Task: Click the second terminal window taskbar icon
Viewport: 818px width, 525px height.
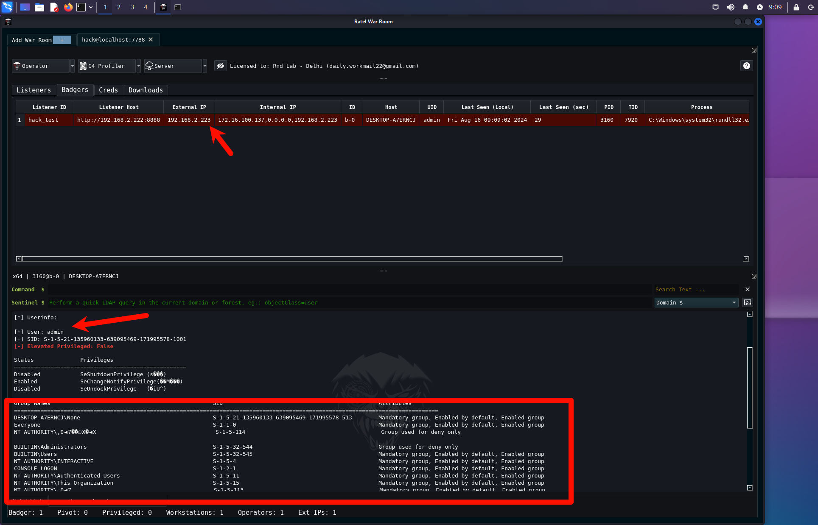Action: click(x=178, y=7)
